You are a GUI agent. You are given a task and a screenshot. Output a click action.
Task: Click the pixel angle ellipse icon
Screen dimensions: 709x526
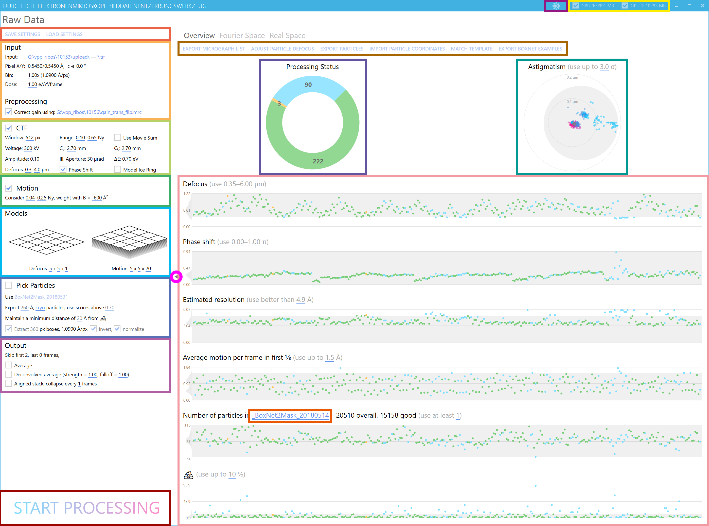pyautogui.click(x=71, y=66)
